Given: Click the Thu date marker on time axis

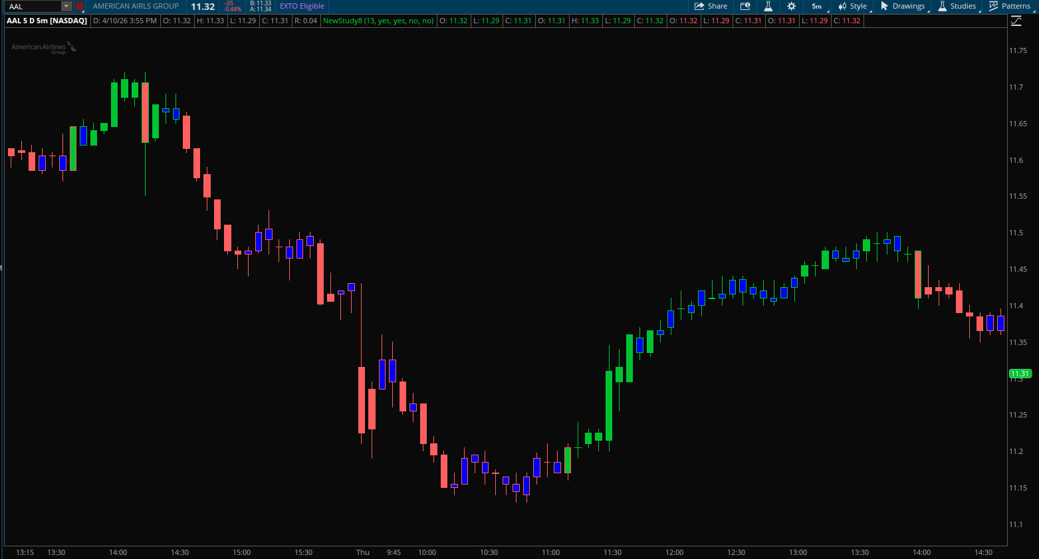Looking at the screenshot, I should pos(362,552).
